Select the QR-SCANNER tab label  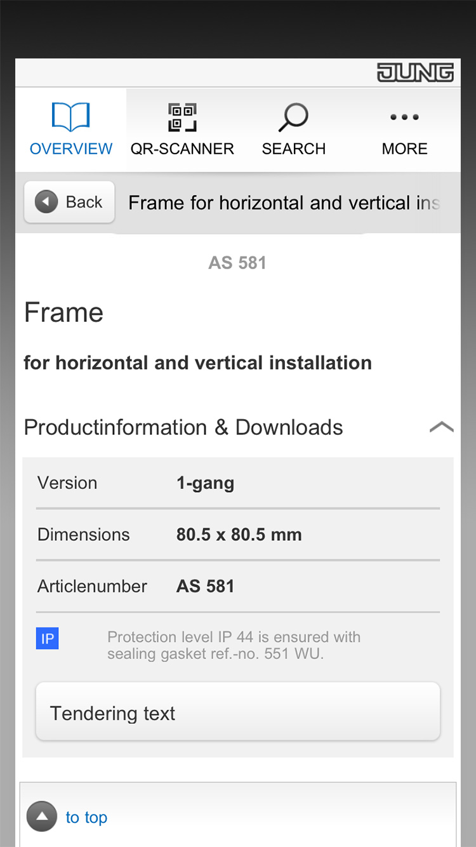182,149
